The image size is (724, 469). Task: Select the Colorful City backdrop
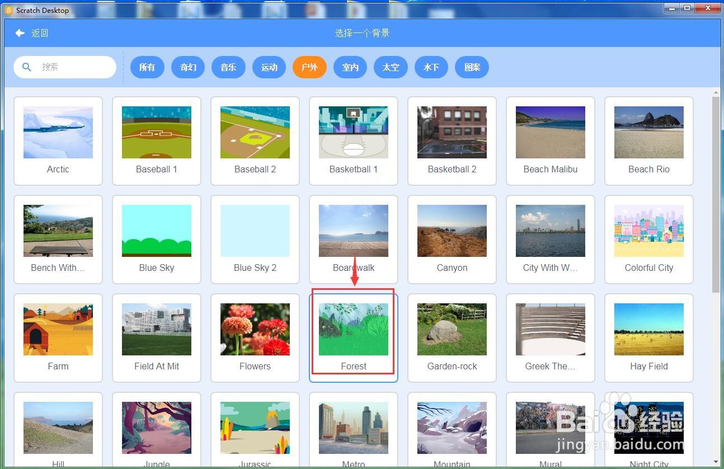[649, 239]
